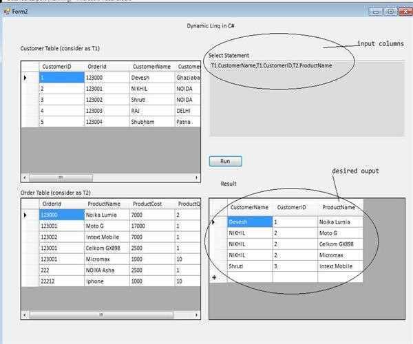Image resolution: width=413 pixels, height=344 pixels.
Task: Click the Intext Mobile cell in Result grid
Action: click(x=339, y=266)
